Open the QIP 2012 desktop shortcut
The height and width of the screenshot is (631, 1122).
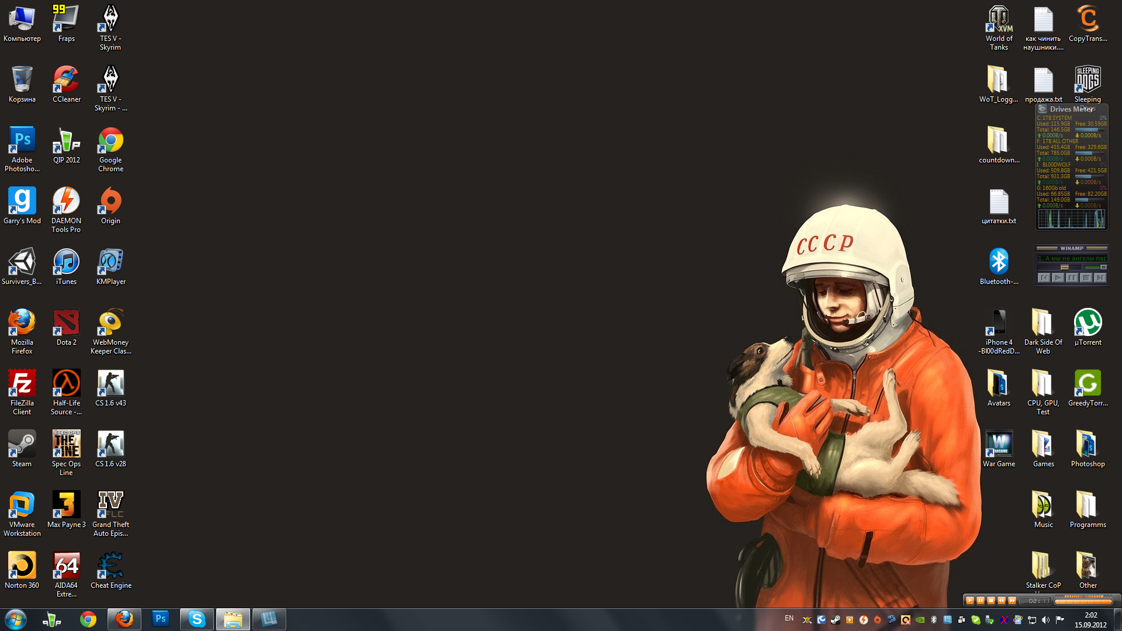click(x=66, y=145)
